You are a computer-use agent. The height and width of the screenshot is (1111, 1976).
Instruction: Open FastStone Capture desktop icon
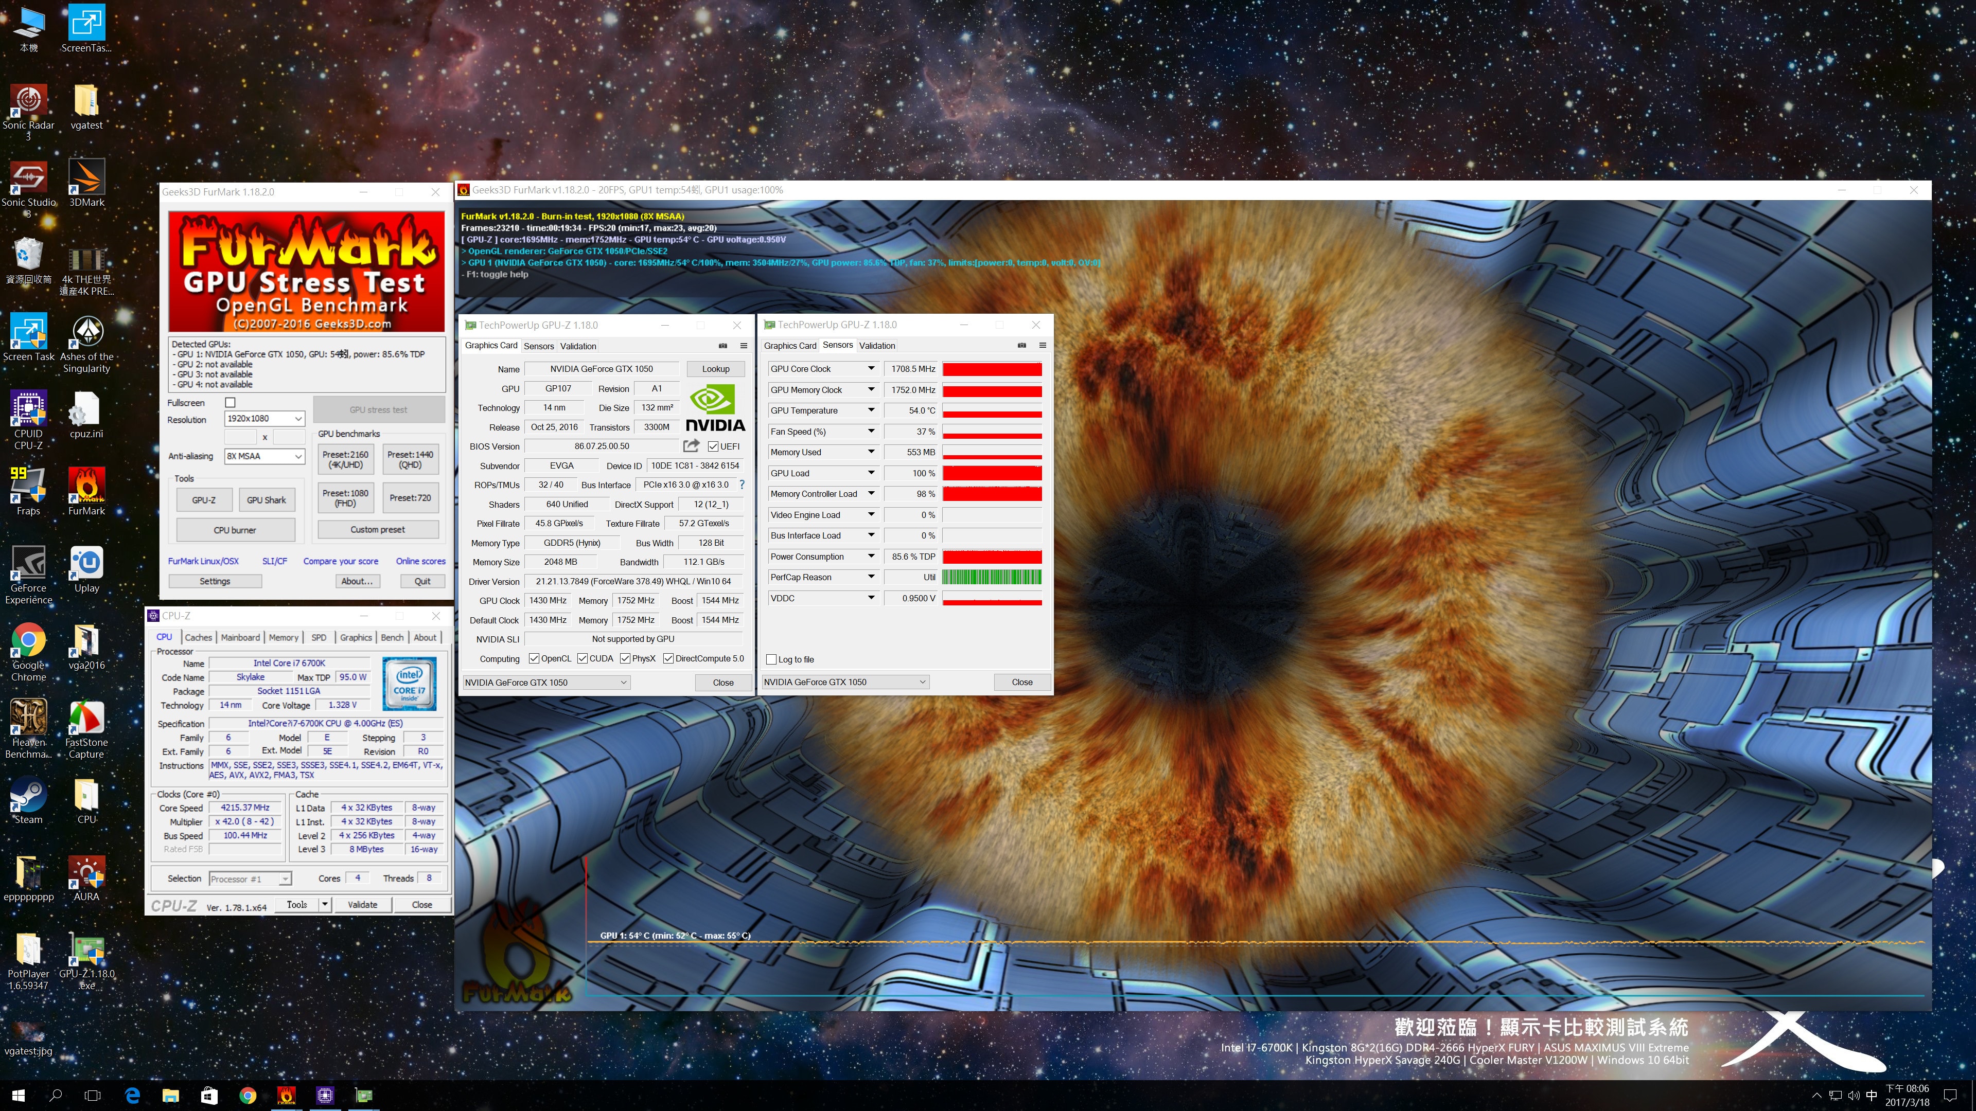pos(86,729)
